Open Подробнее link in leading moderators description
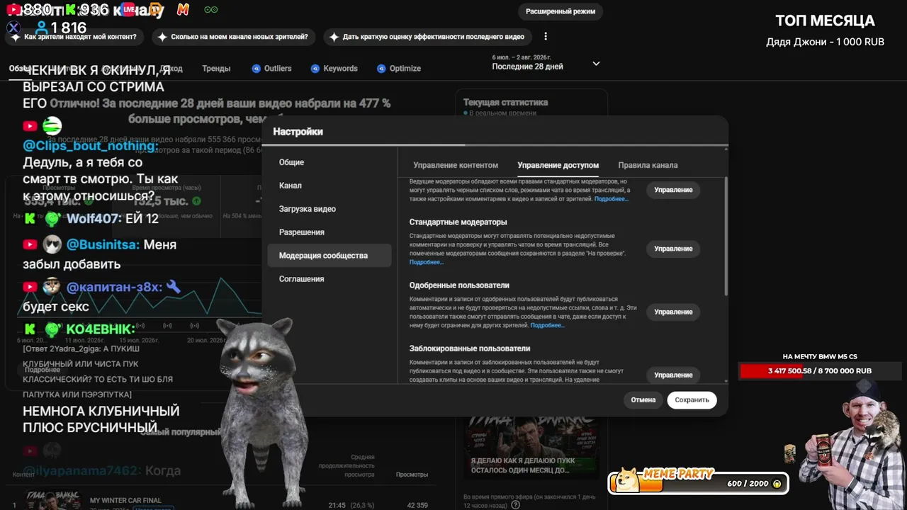The height and width of the screenshot is (510, 907). 612,199
